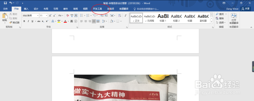Expand the styles gallery More arrow

211,22
